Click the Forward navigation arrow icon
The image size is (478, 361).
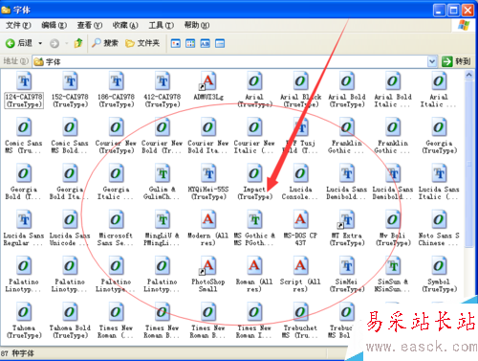coord(54,43)
